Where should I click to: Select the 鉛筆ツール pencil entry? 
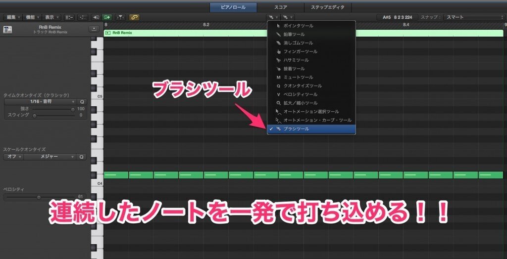point(311,34)
